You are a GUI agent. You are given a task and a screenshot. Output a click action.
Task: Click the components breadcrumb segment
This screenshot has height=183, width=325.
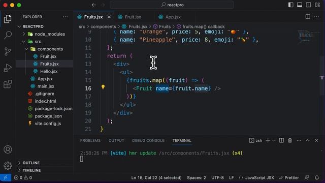tap(103, 26)
